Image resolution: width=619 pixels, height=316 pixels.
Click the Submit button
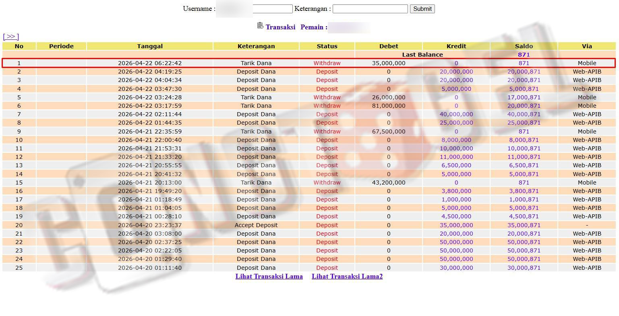pyautogui.click(x=422, y=9)
